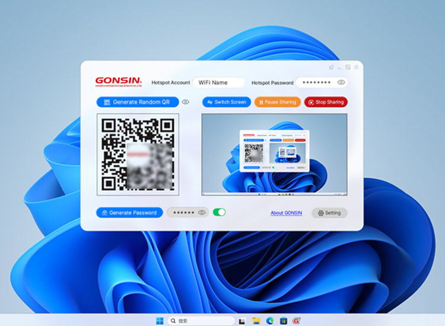Stop the screen sharing

pos(326,102)
